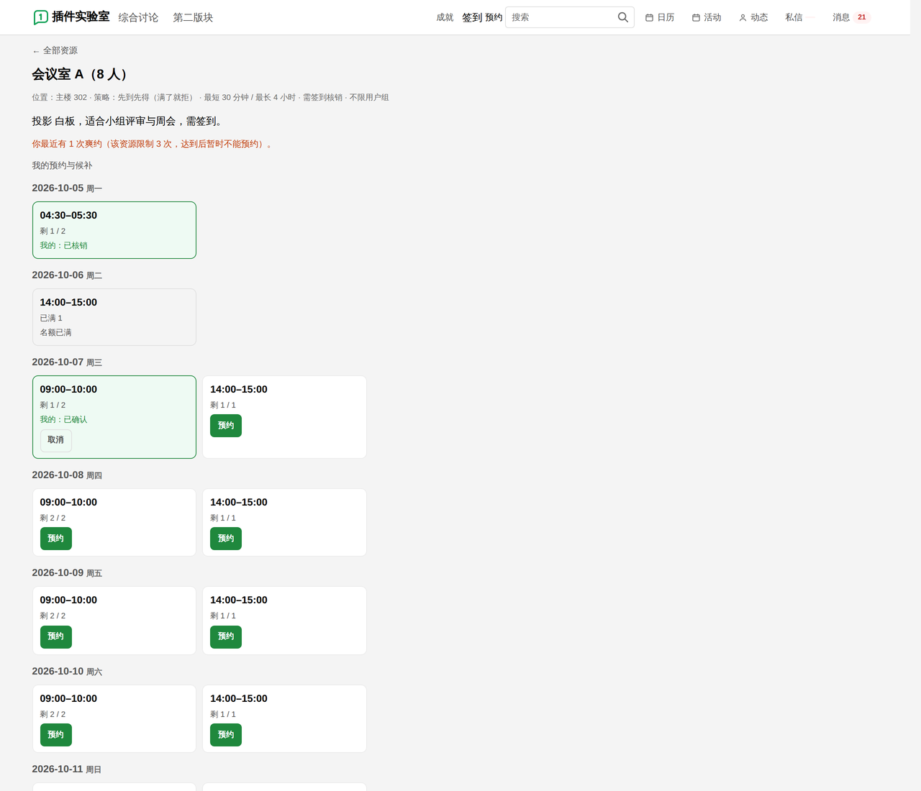Click the 投影 白板 room description text

pyautogui.click(x=129, y=121)
